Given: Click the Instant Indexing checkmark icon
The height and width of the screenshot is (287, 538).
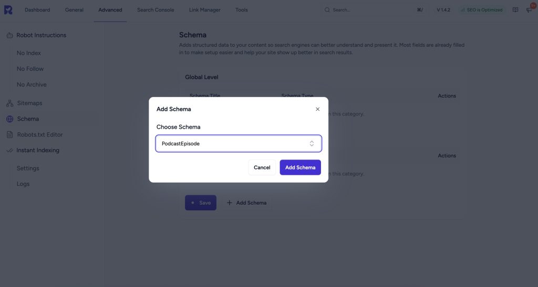Looking at the screenshot, I should (9, 151).
